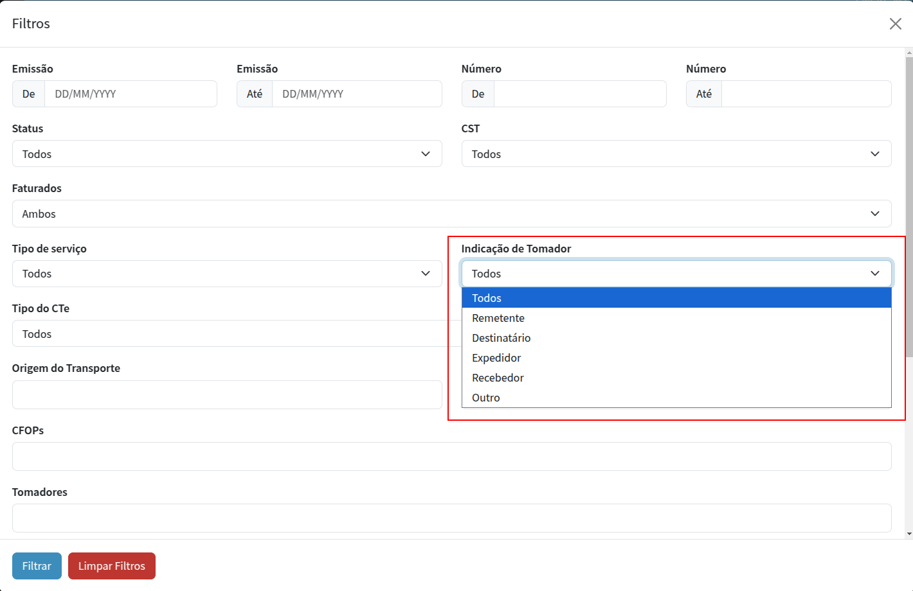Select the Recebedor option
This screenshot has height=591, width=913.
(x=498, y=378)
